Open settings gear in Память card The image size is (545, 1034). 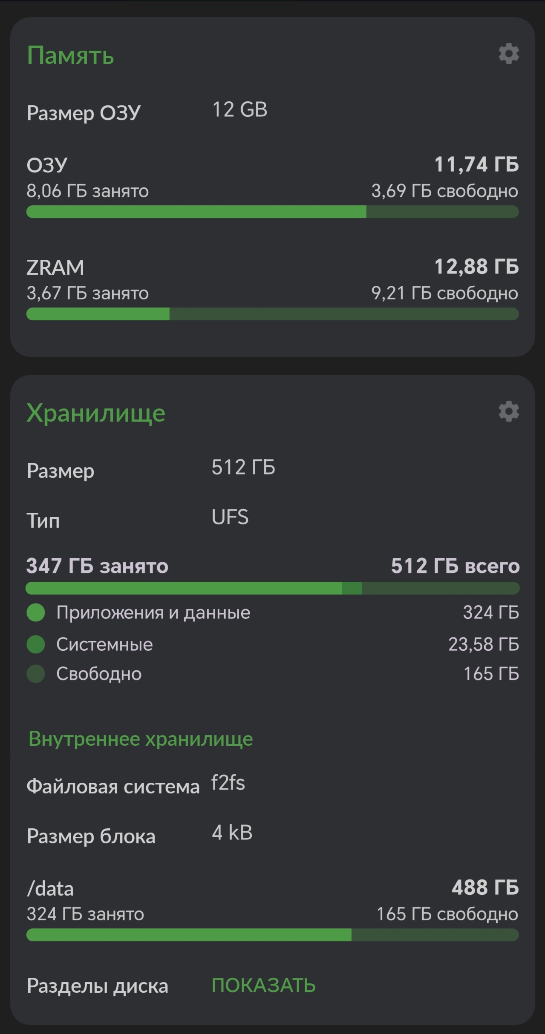pyautogui.click(x=509, y=54)
